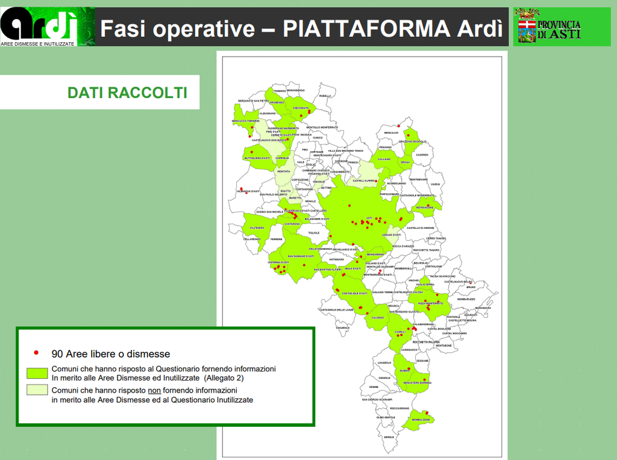Screen dimensions: 617x460
Task: Select the Nizza Monferrato area on map
Action: [x=427, y=302]
